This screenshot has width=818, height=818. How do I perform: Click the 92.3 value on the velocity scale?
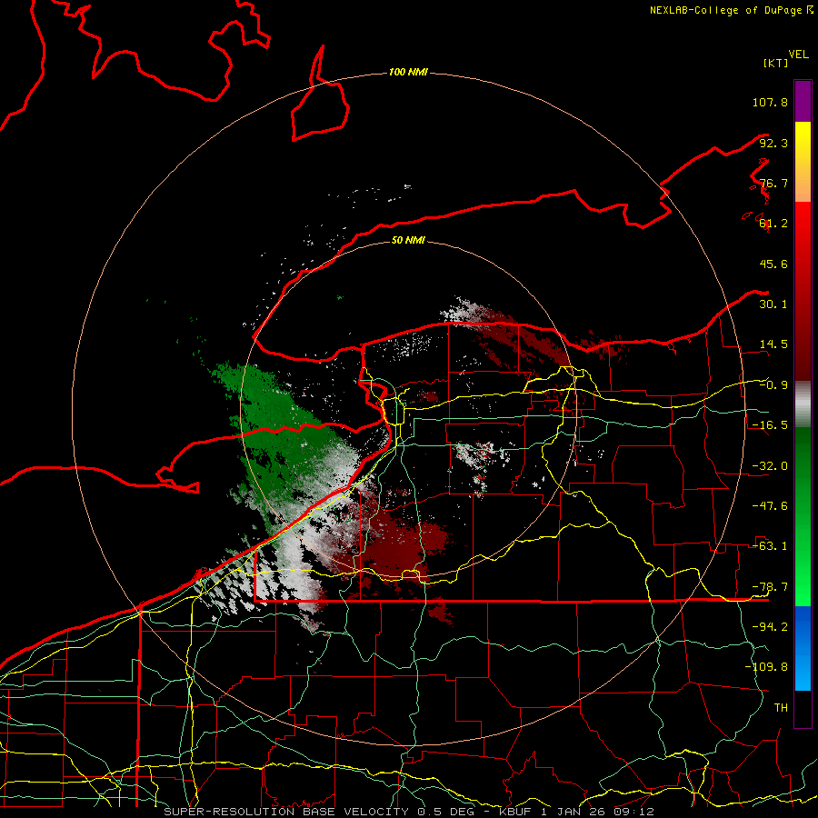coord(773,143)
